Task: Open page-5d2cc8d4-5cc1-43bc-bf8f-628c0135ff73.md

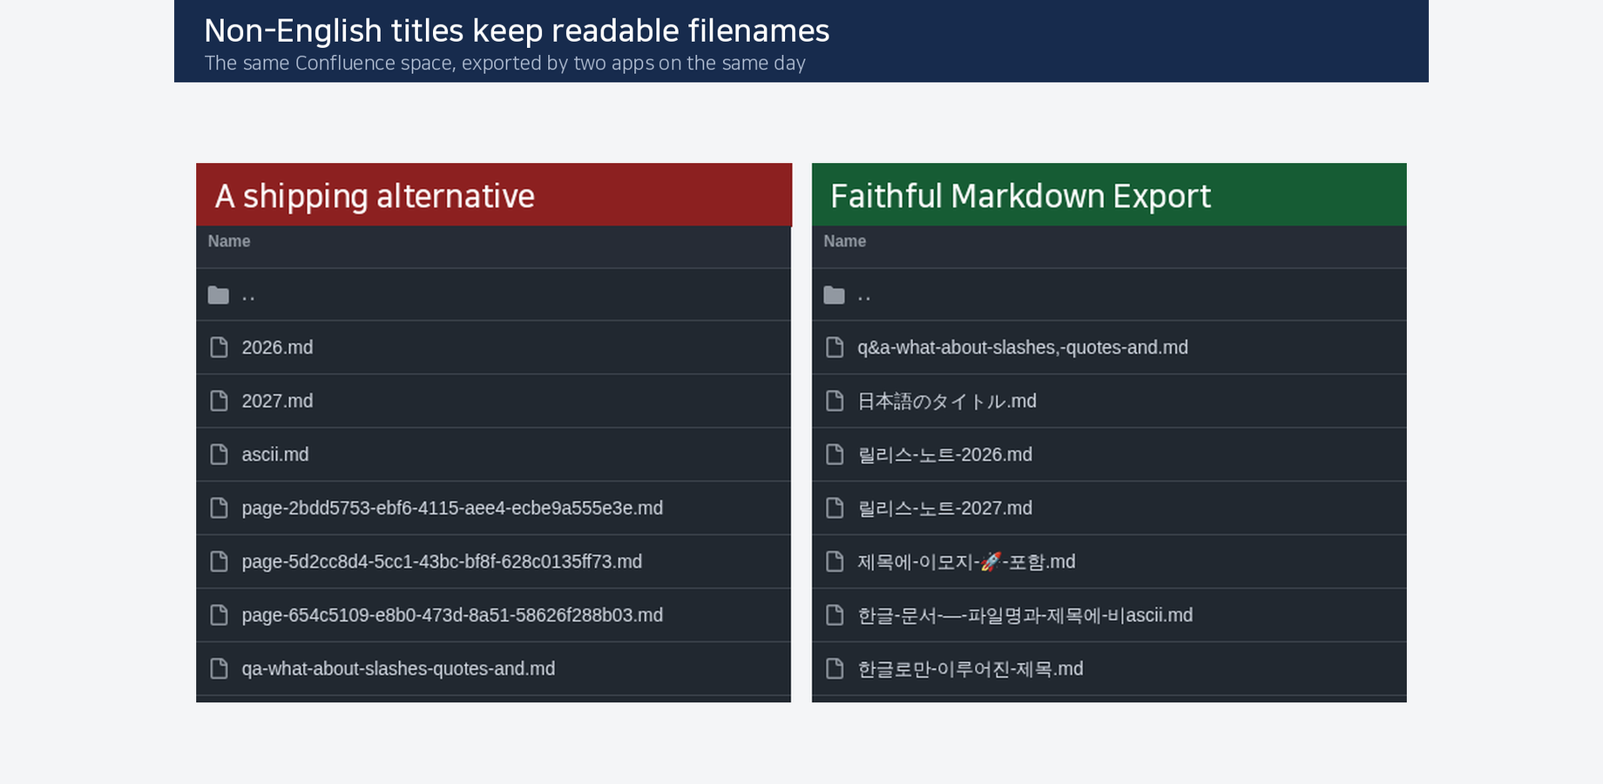Action: [442, 562]
